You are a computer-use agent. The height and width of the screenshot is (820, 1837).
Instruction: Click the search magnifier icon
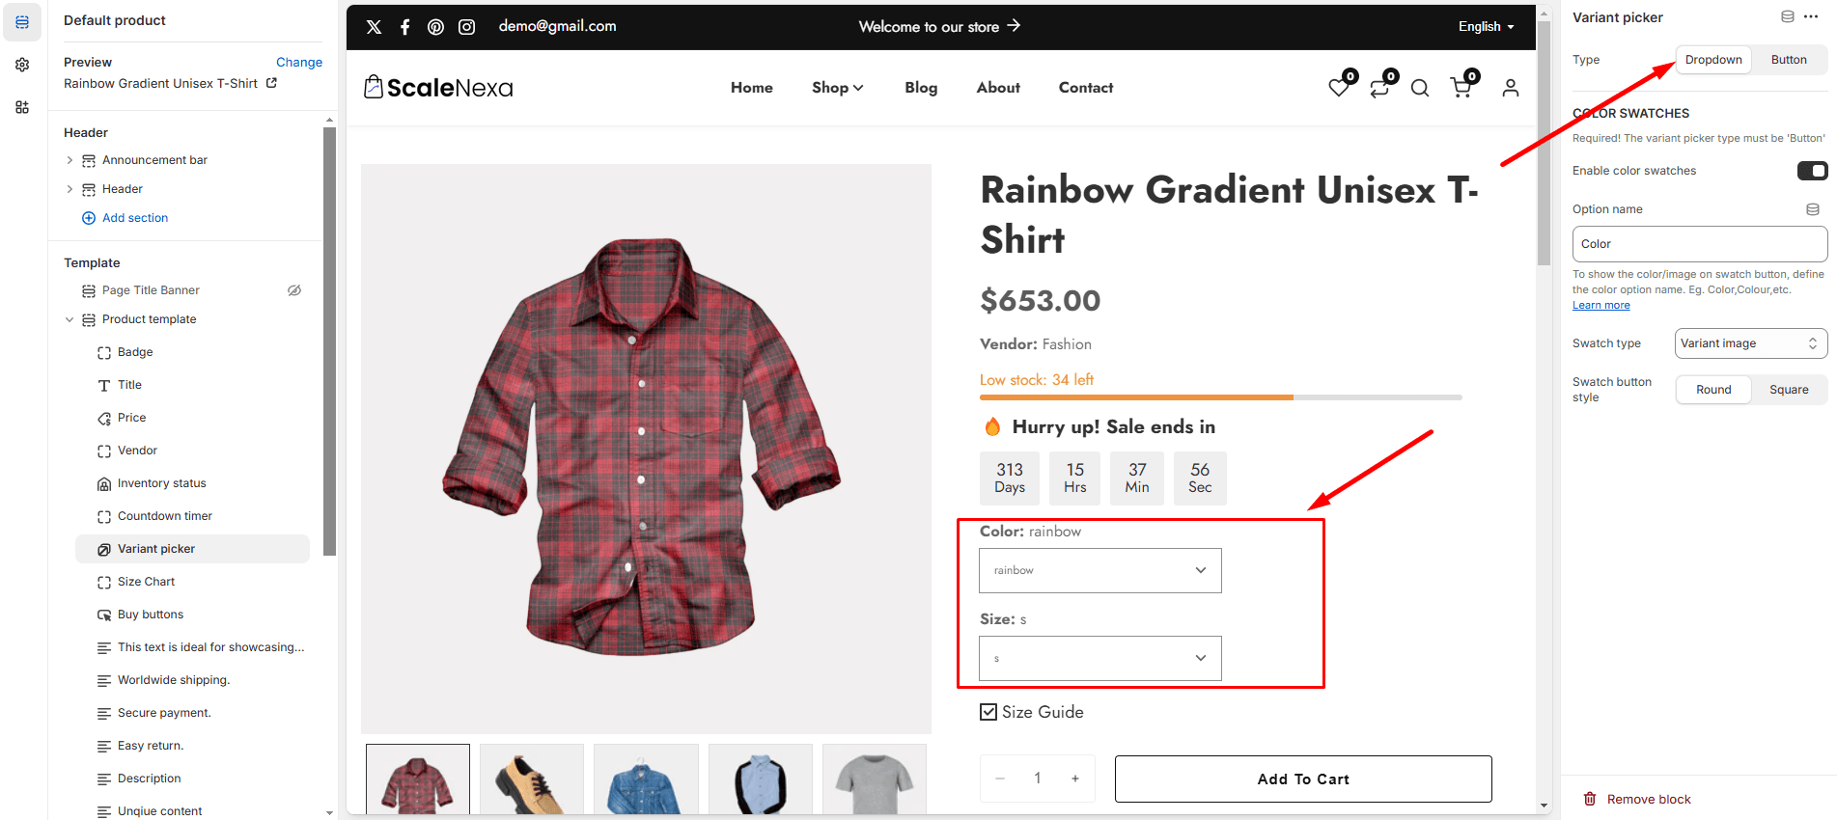click(1420, 89)
